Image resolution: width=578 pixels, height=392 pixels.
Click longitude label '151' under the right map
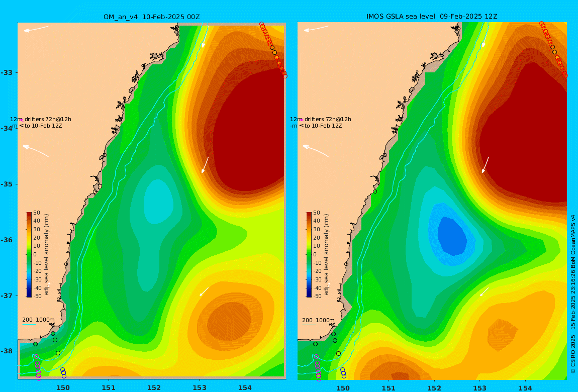pyautogui.click(x=389, y=387)
